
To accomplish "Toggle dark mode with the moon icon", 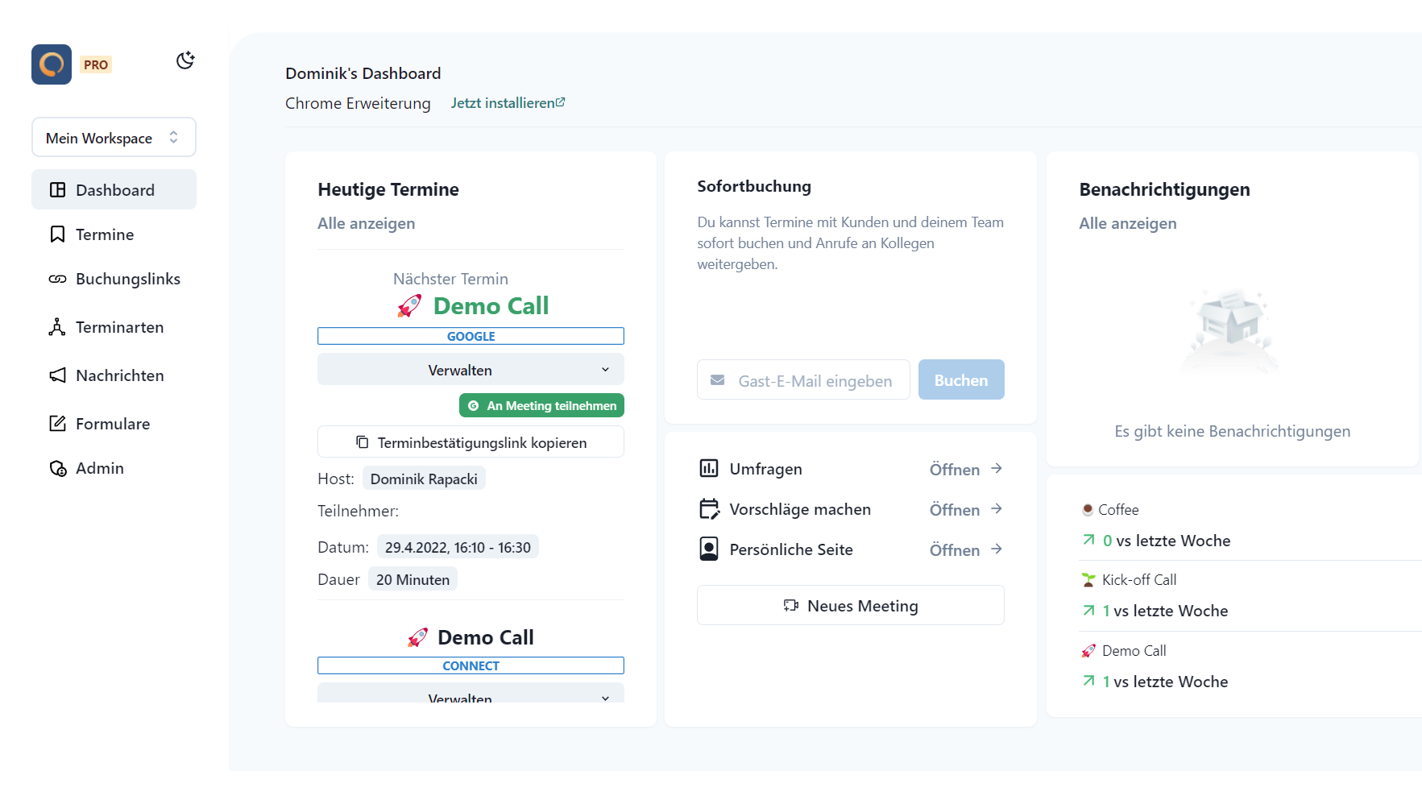I will tap(184, 60).
